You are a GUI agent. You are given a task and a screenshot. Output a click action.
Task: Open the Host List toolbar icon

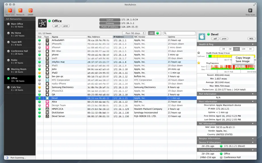[x=10, y=11]
